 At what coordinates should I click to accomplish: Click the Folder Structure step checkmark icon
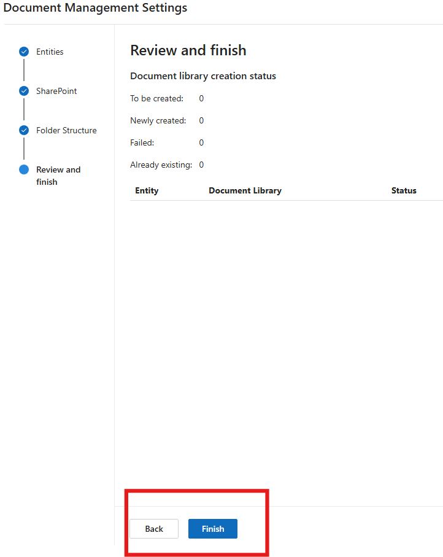[x=24, y=130]
